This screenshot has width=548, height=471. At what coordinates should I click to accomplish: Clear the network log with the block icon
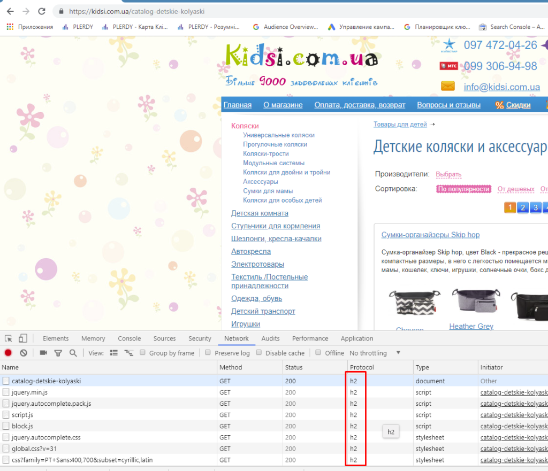click(22, 353)
